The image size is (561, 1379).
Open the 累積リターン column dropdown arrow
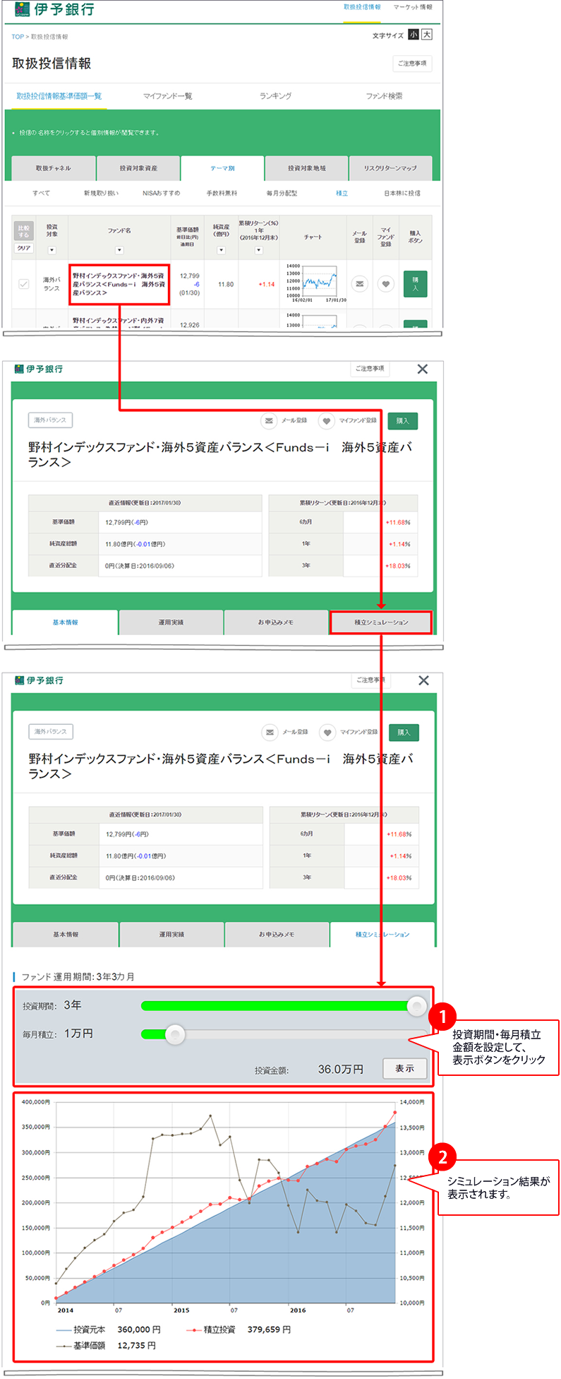click(x=258, y=250)
